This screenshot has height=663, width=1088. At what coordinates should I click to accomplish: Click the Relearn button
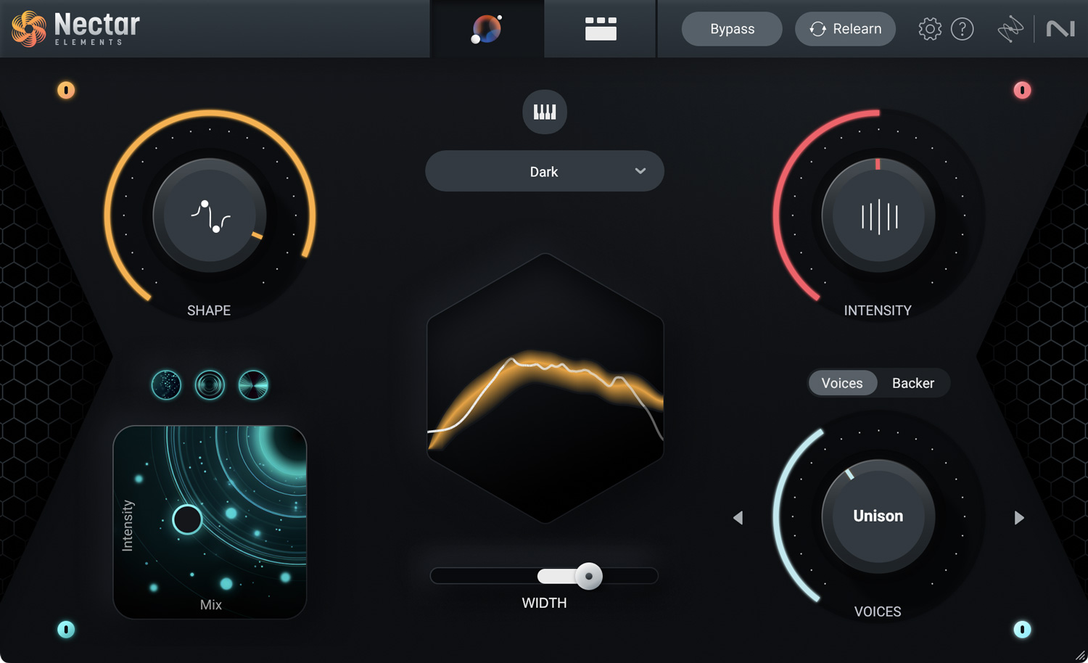(845, 29)
